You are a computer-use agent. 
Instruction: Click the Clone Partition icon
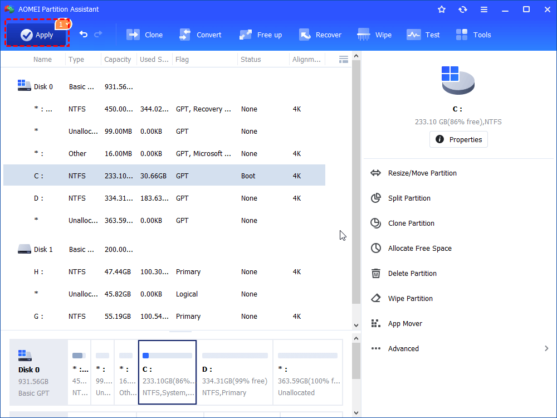click(x=376, y=223)
